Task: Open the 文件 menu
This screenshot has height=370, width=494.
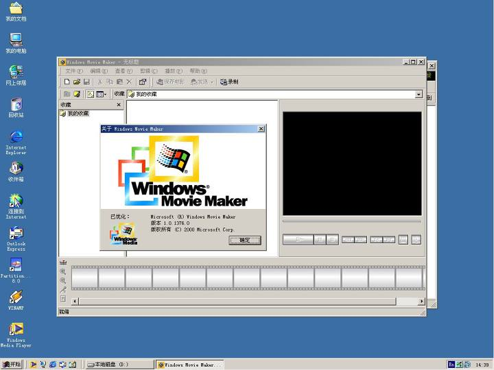Action: 73,71
